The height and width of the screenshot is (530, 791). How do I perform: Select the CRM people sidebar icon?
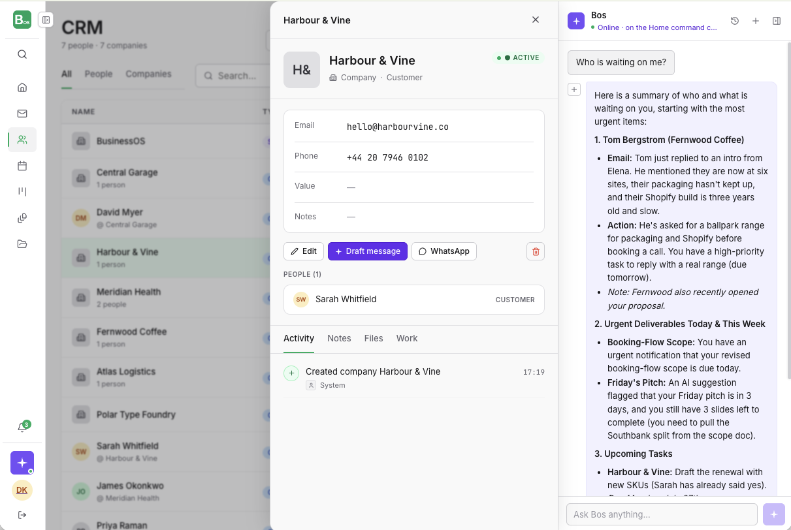pyautogui.click(x=22, y=140)
